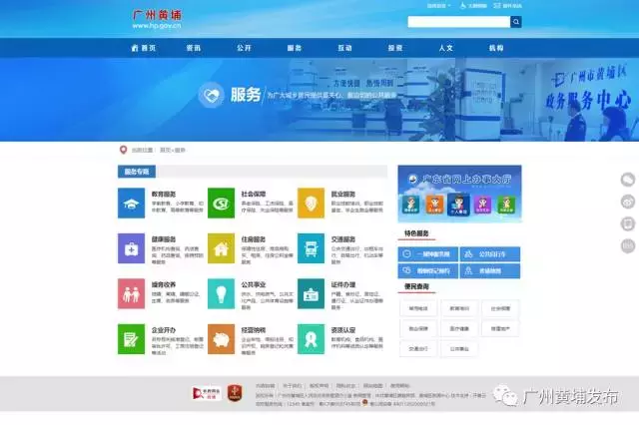The image size is (639, 425).
Task: Open the Weibo floating sidebar icon
Action: (628, 201)
